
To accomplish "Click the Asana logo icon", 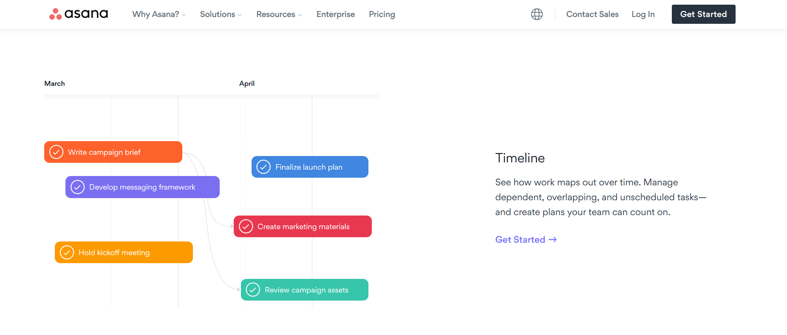I will coord(55,14).
